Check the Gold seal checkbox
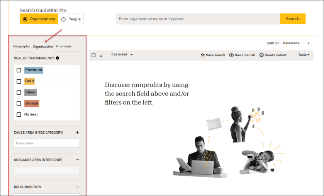Image resolution: width=324 pixels, height=196 pixels. coord(19,81)
